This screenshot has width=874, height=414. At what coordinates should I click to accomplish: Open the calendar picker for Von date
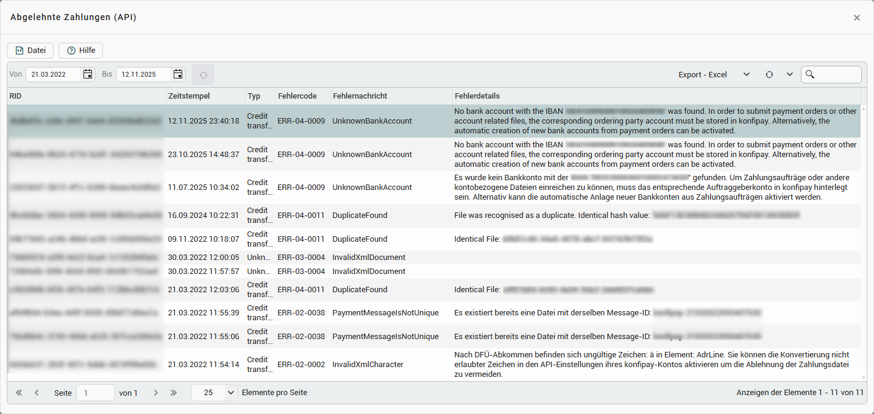(88, 74)
